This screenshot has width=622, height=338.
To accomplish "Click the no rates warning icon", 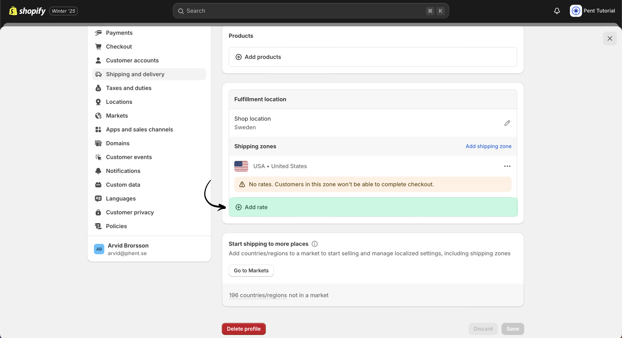I will click(x=242, y=185).
